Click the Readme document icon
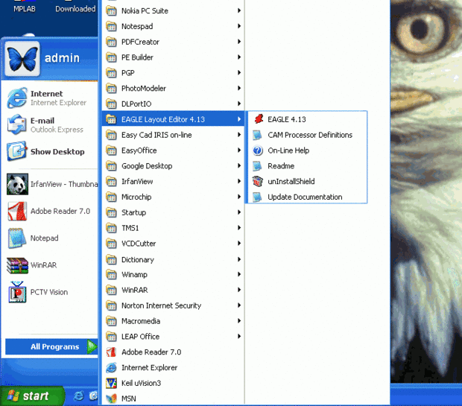This screenshot has width=462, height=406. coord(258,166)
